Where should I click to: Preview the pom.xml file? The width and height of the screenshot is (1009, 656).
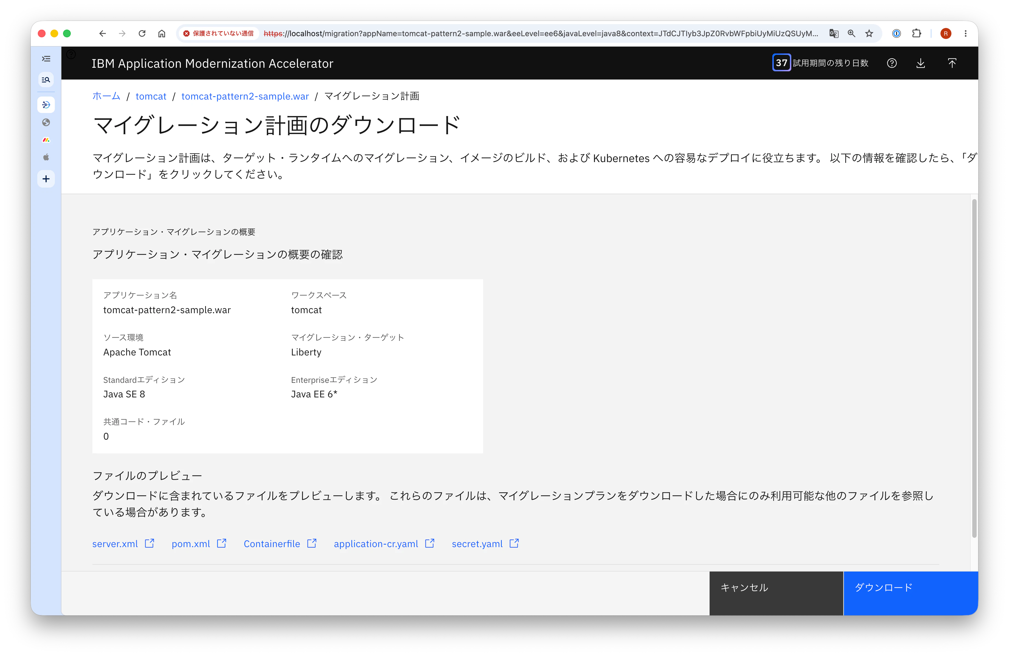(199, 544)
